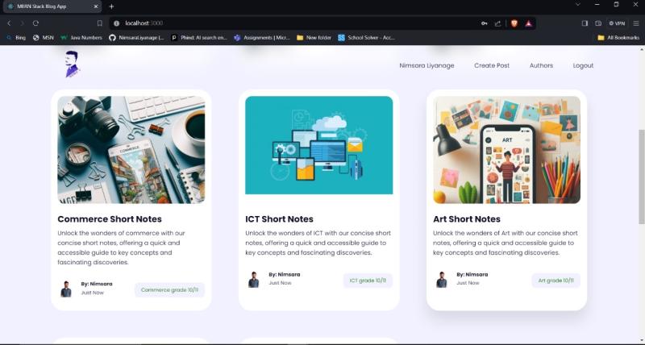
Task: Click the Brave Shields lion icon
Action: (x=514, y=23)
